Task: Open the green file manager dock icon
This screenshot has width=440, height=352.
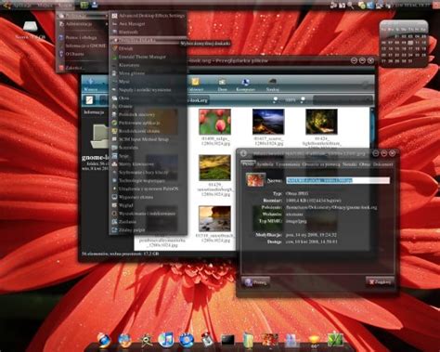Action: coord(248,340)
